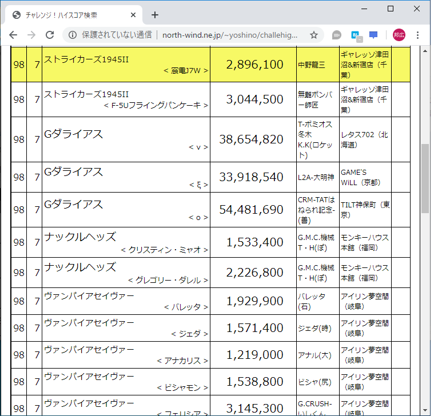434x416 pixels.
Task: View site info for insecure connection
Action: click(73, 35)
